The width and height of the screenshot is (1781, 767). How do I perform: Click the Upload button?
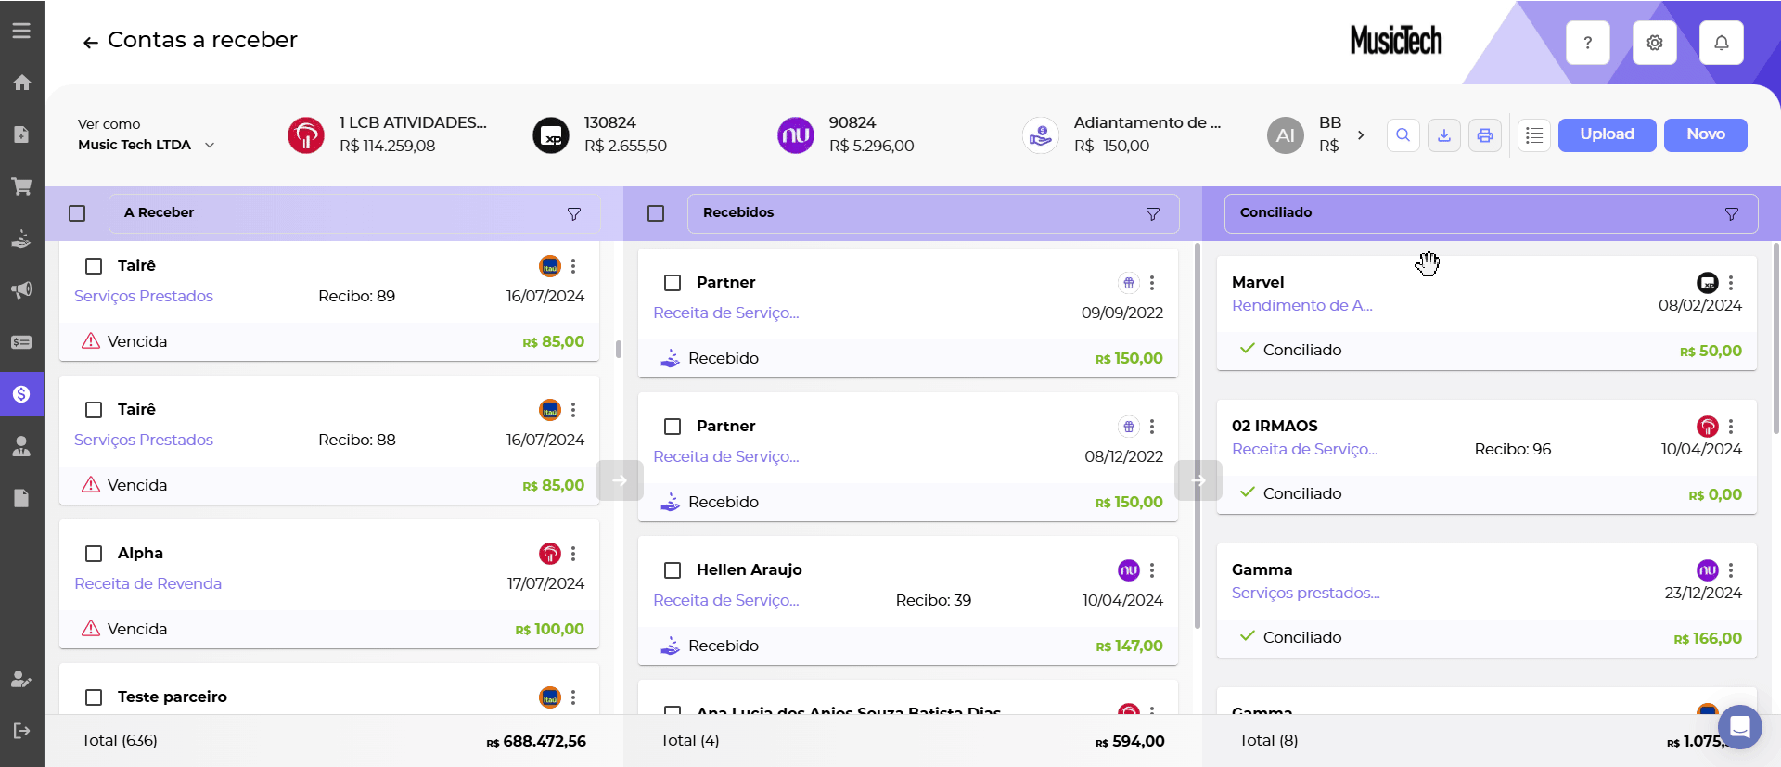click(x=1607, y=134)
